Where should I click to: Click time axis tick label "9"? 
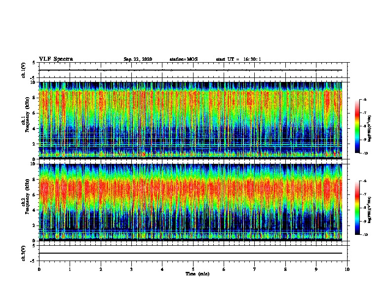tap(316, 269)
